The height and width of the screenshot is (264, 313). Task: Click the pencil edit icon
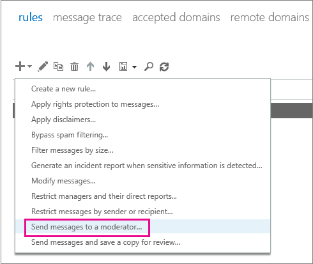tap(43, 66)
